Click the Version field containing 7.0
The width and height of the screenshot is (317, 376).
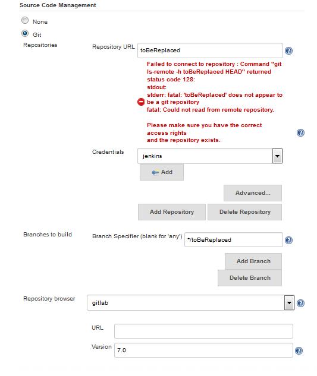203,350
